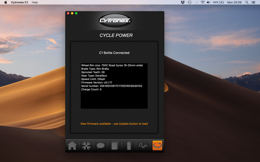This screenshot has height=162, width=260.
Task: Click the Cytronex logo
Action: pyautogui.click(x=115, y=20)
